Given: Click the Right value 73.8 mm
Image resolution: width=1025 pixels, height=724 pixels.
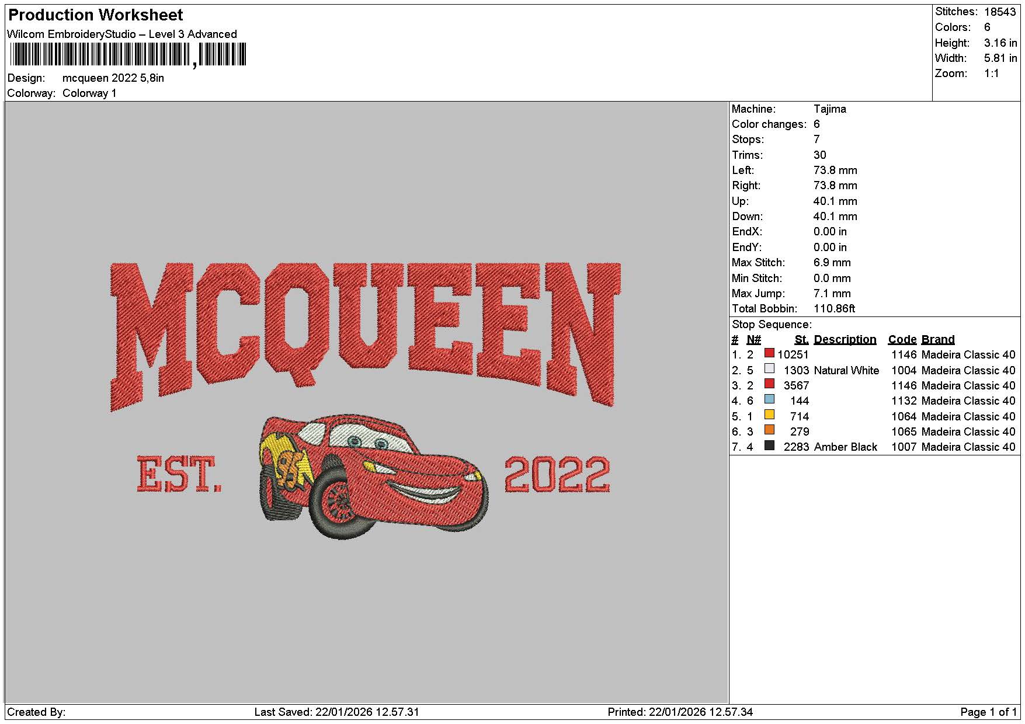Looking at the screenshot, I should [835, 186].
